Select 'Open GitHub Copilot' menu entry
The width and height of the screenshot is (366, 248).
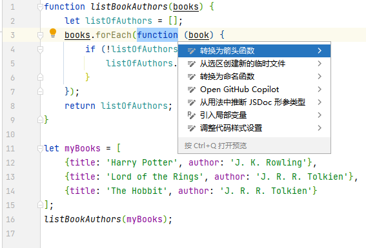tap(254, 90)
